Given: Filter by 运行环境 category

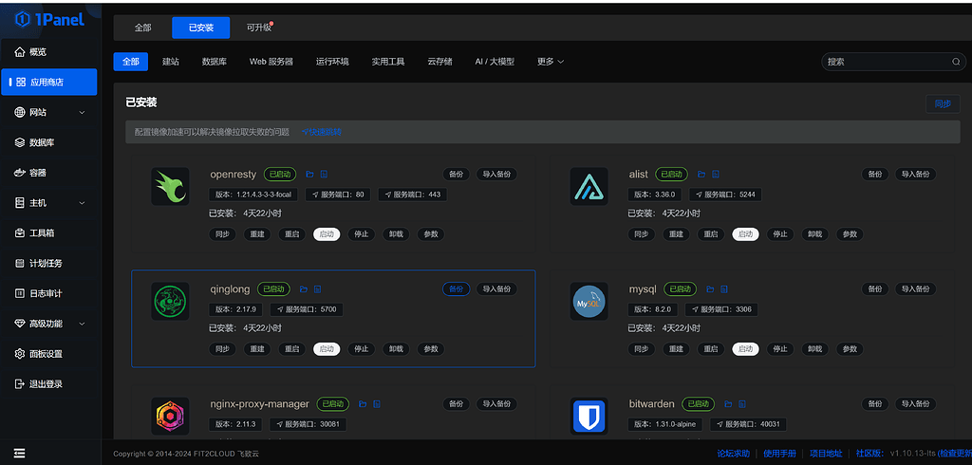Looking at the screenshot, I should [332, 62].
